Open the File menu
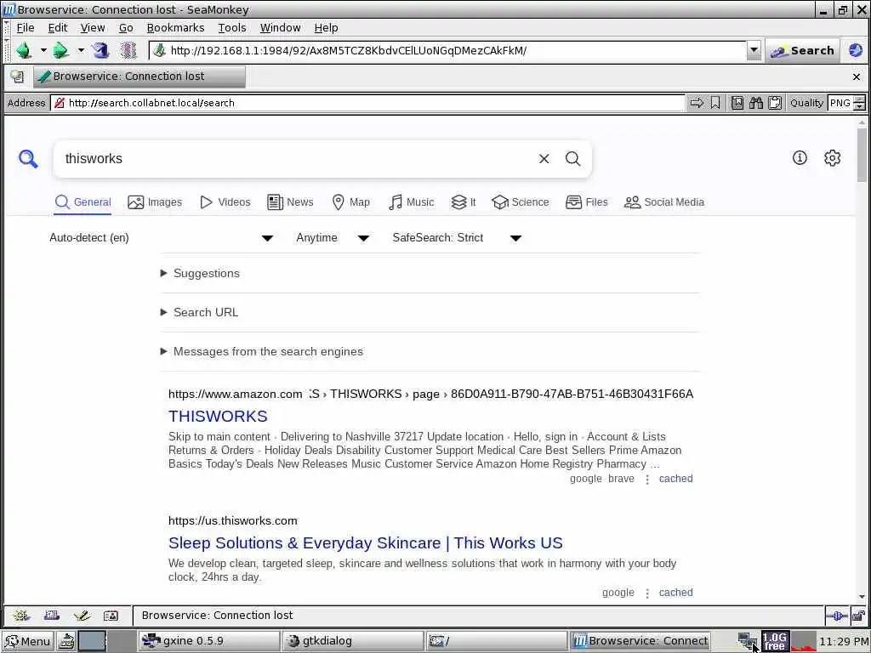 pos(25,28)
